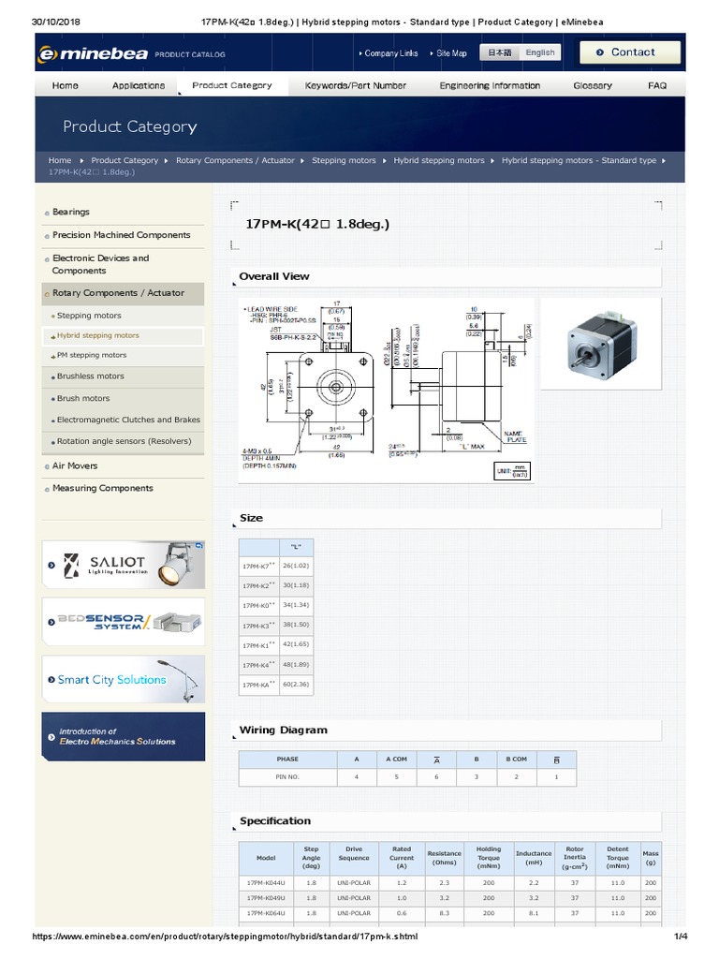719x959 pixels.
Task: Open the Contact button
Action: point(630,52)
